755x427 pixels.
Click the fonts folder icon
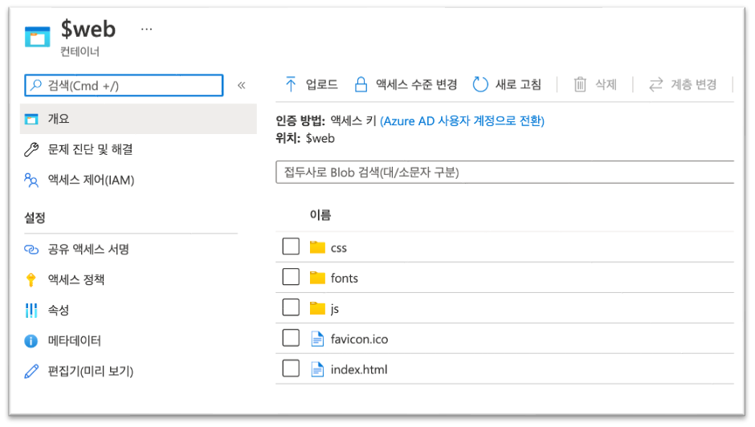tap(317, 277)
